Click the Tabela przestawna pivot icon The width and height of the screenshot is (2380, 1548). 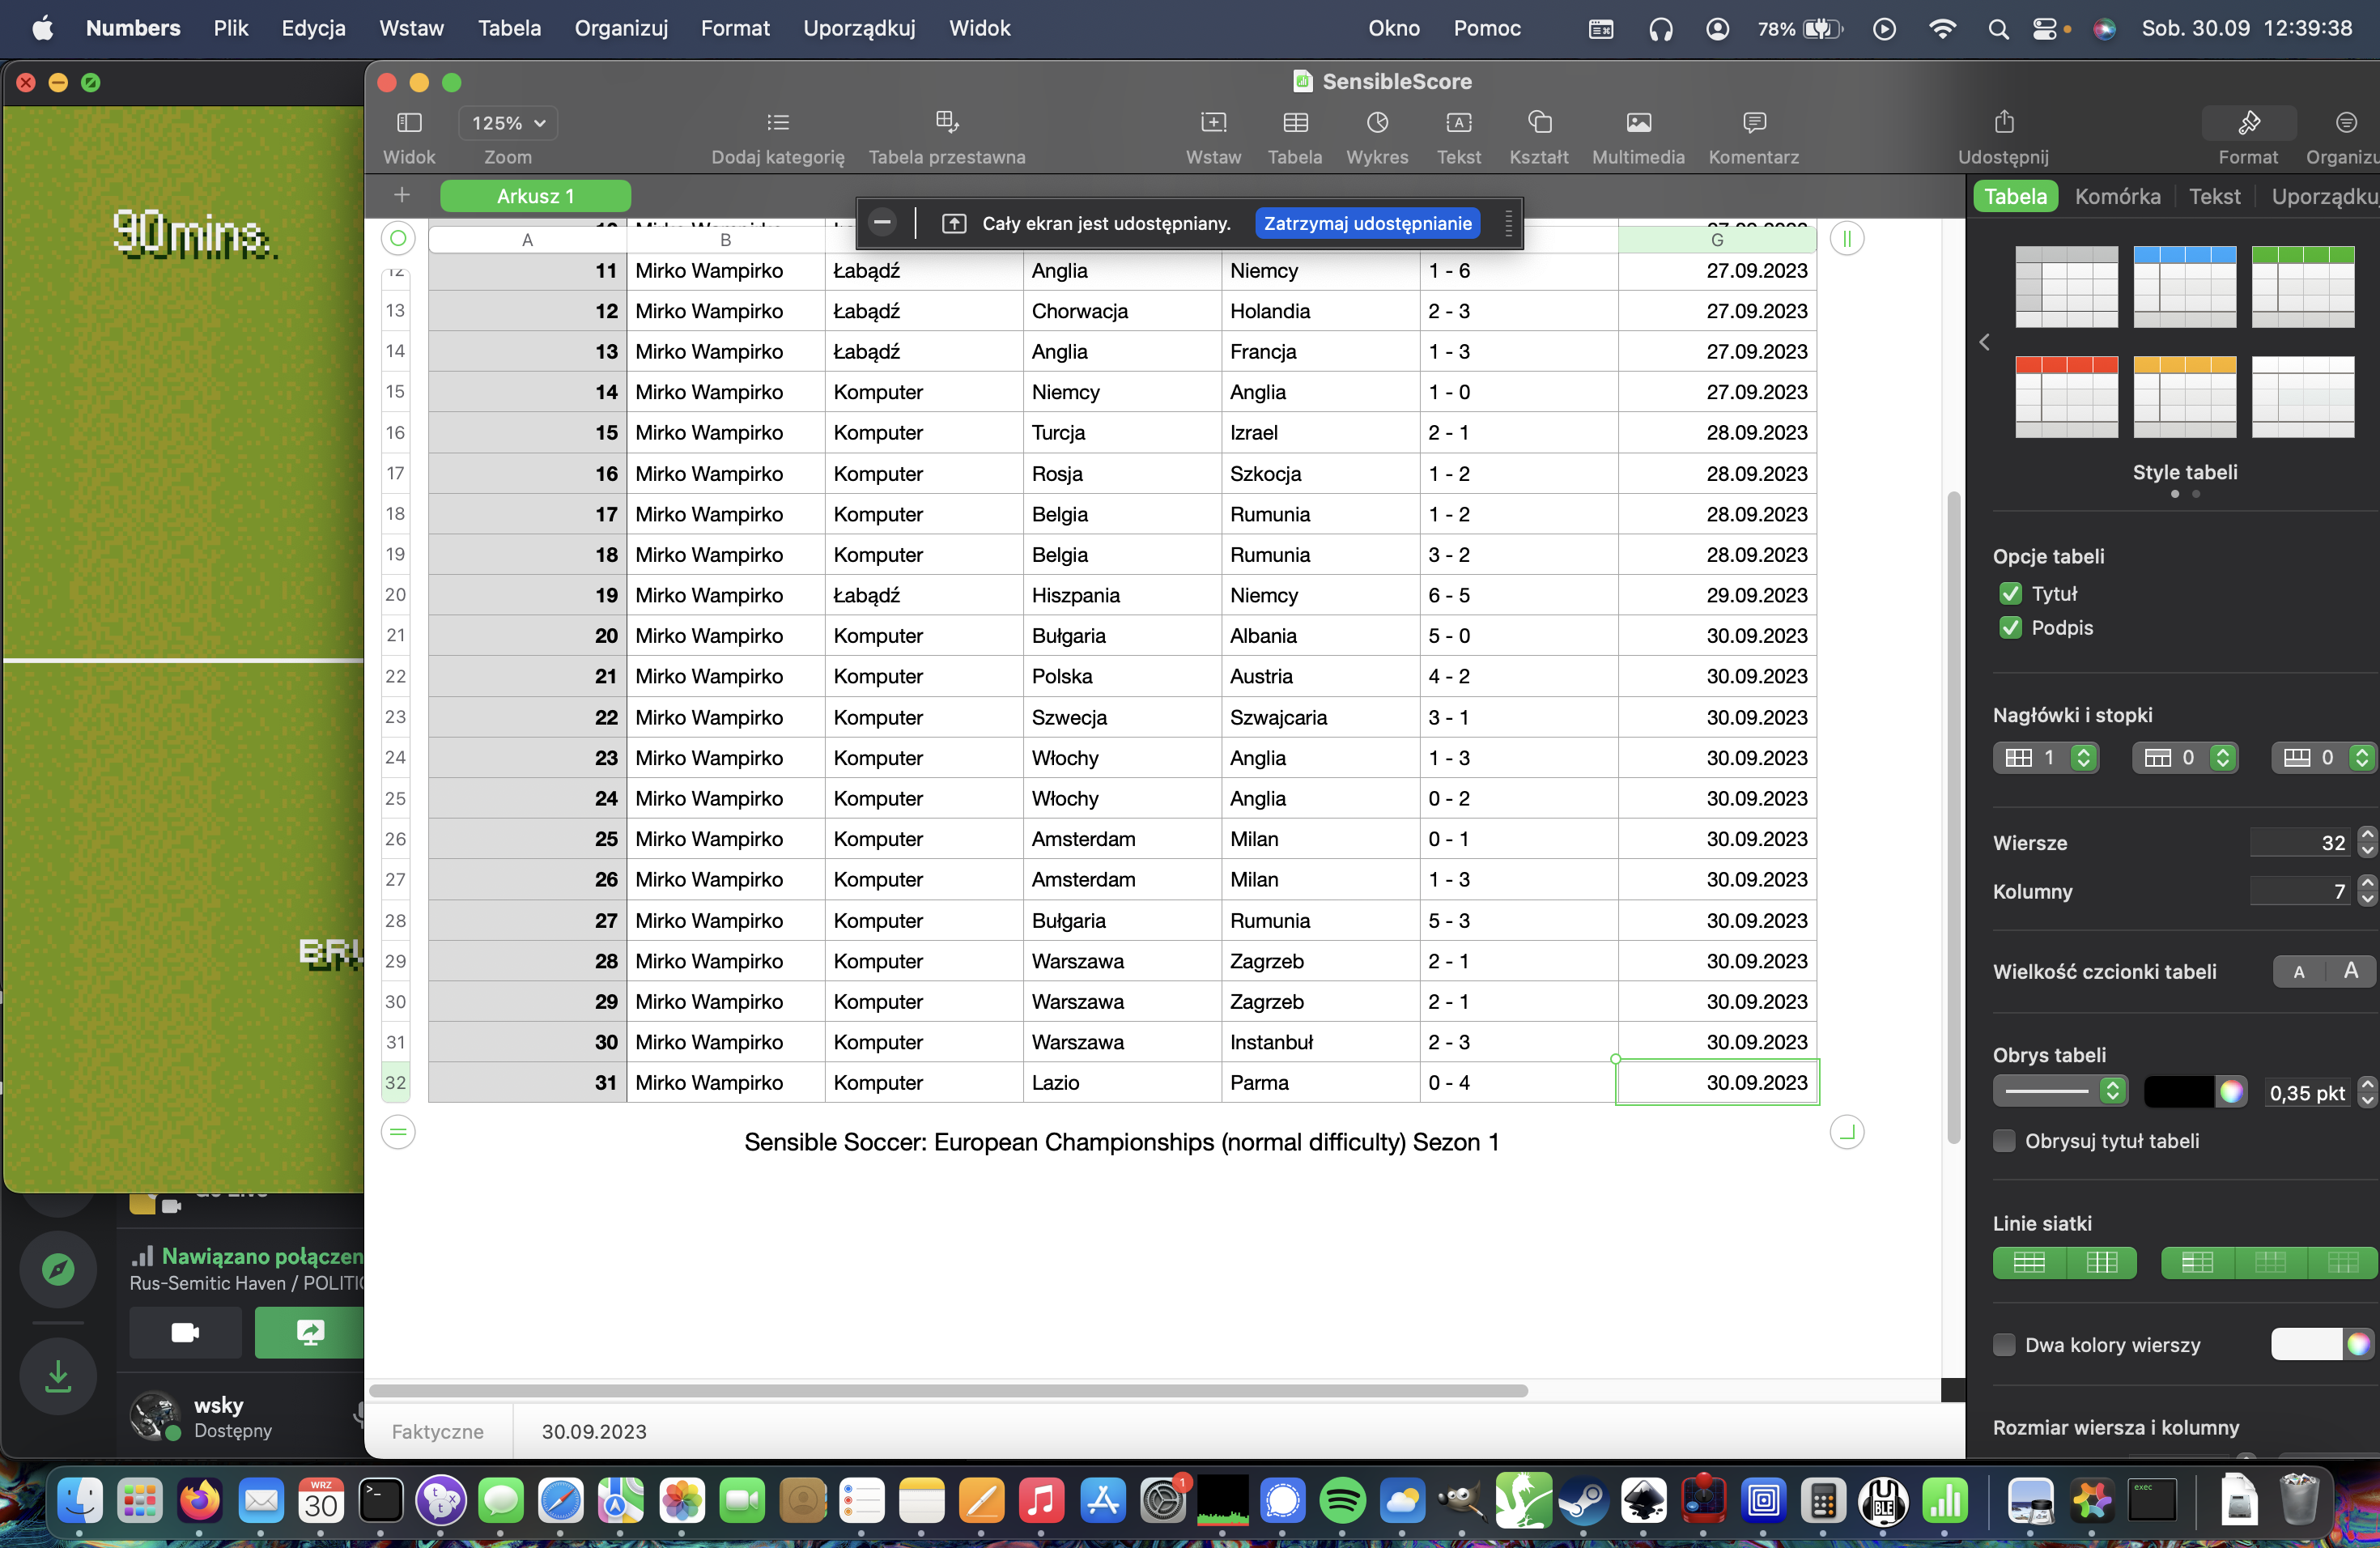946,123
